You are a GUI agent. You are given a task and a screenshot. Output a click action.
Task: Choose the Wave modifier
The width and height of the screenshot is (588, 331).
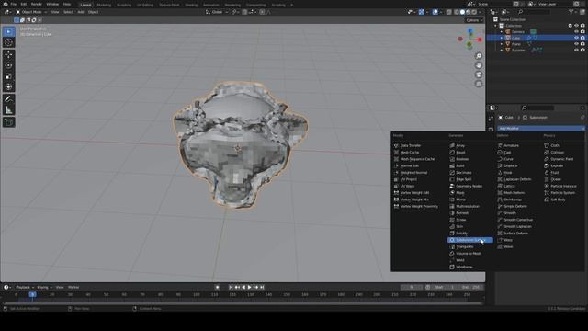click(505, 247)
